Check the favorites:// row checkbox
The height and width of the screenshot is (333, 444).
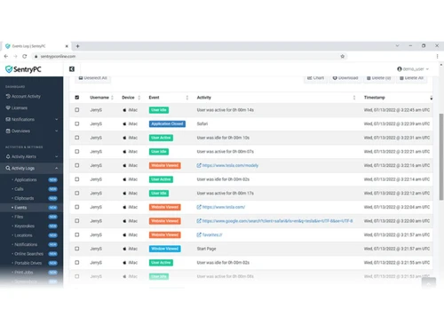77,234
